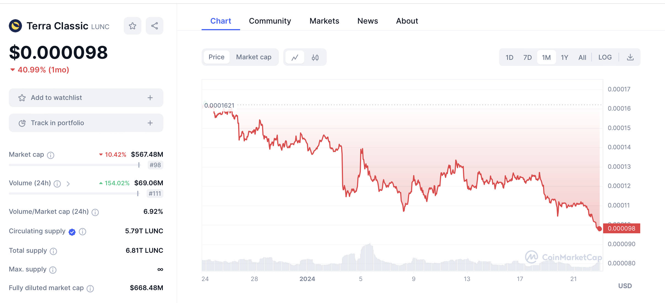Viewport: 665px width, 303px height.
Task: Select the 7D time range
Action: pos(527,57)
